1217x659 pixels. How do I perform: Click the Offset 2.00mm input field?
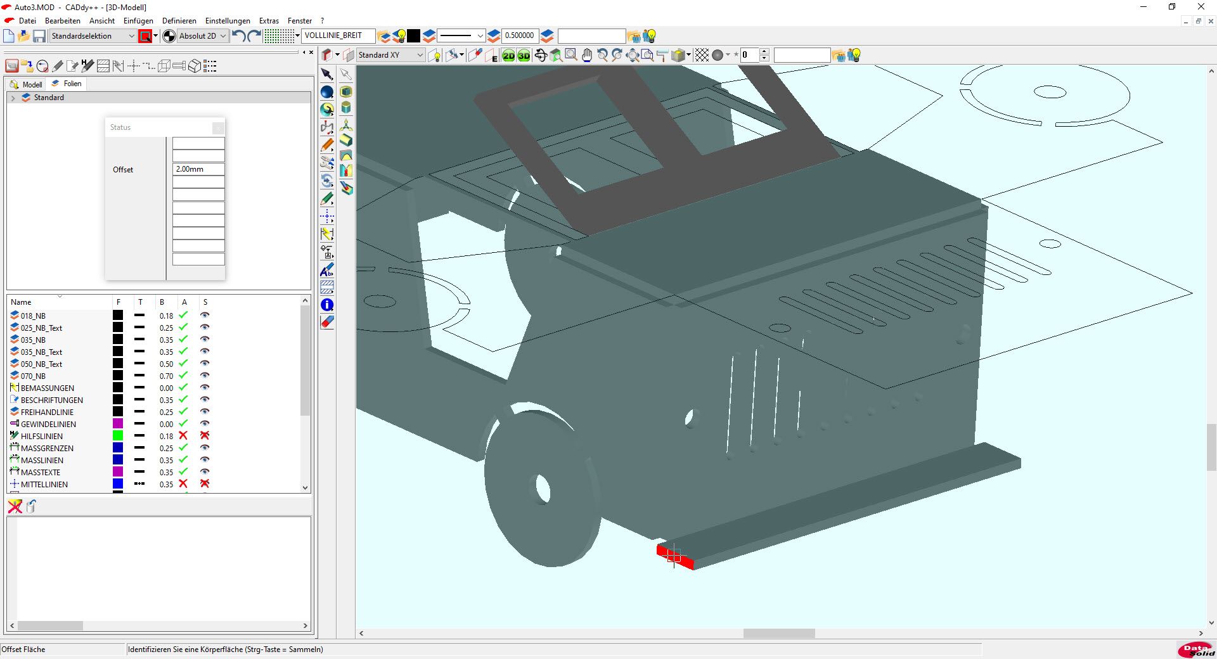point(198,169)
